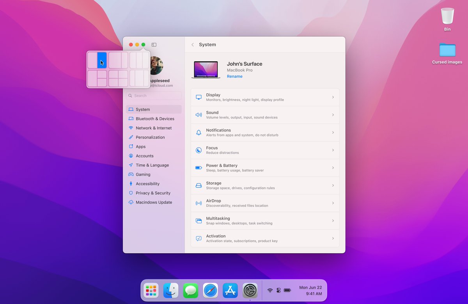Image resolution: width=468 pixels, height=304 pixels.
Task: Click the Accounts person icon in the sidebar
Action: [x=131, y=156]
